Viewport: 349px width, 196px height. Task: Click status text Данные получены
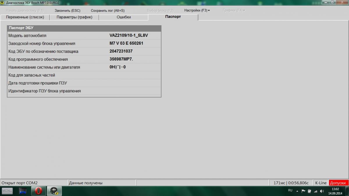86,183
